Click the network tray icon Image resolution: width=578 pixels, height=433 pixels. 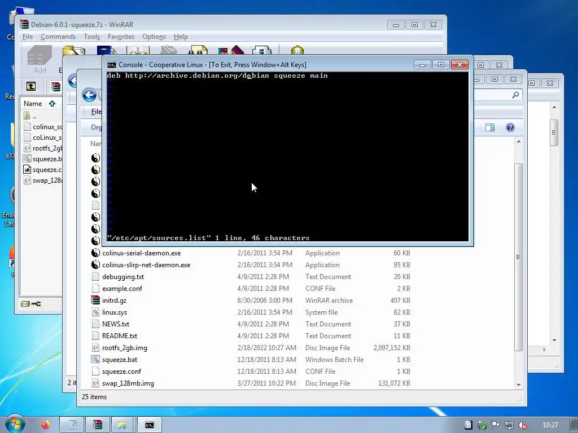[x=509, y=425]
